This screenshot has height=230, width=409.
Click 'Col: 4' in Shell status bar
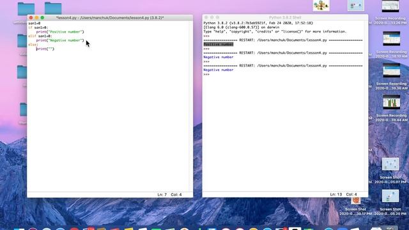[351, 194]
